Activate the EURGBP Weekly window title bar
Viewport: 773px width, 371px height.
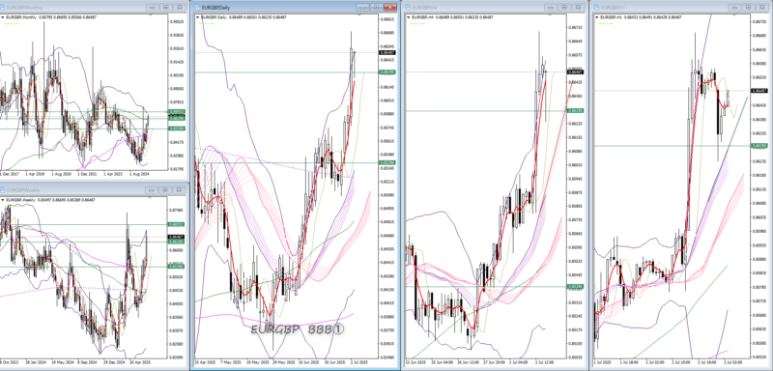click(x=74, y=189)
